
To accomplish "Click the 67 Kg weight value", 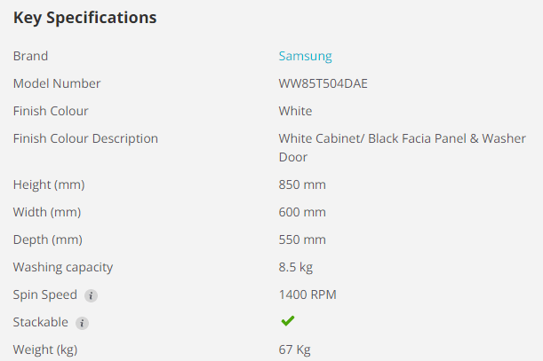I will [294, 349].
